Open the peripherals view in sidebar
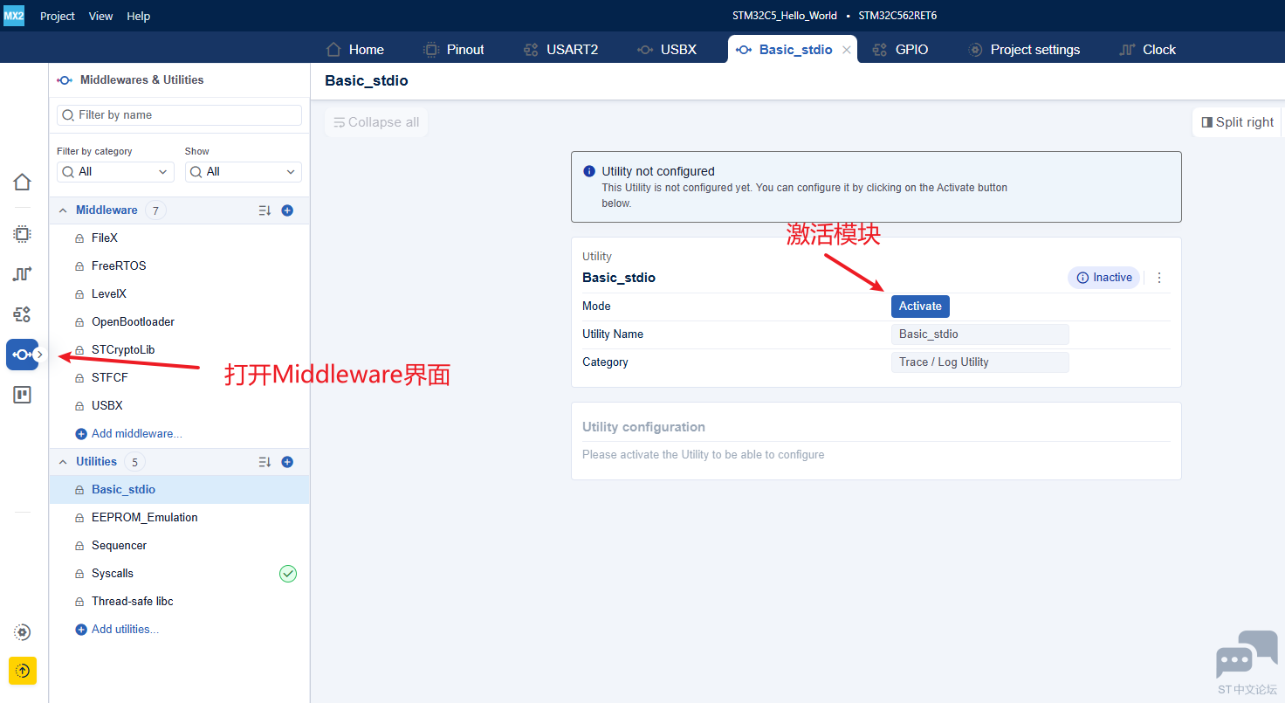Image resolution: width=1285 pixels, height=703 pixels. click(23, 314)
